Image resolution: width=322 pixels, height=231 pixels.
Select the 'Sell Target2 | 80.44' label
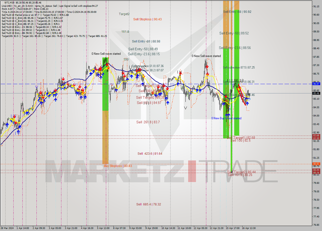(242, 172)
